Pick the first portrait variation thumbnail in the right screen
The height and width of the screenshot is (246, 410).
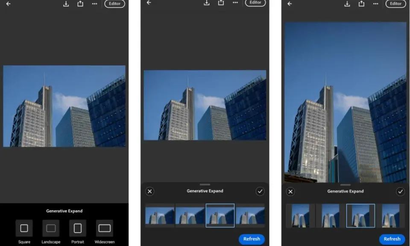[x=300, y=216]
